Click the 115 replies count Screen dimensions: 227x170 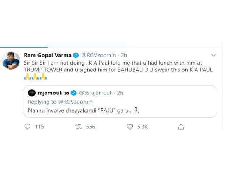coord(39,127)
